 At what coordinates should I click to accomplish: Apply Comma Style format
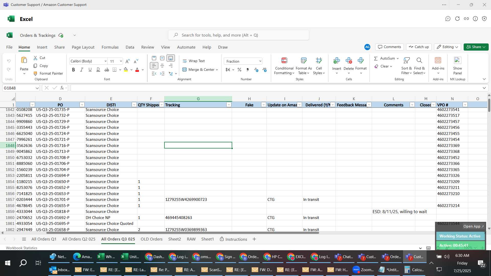click(x=247, y=70)
